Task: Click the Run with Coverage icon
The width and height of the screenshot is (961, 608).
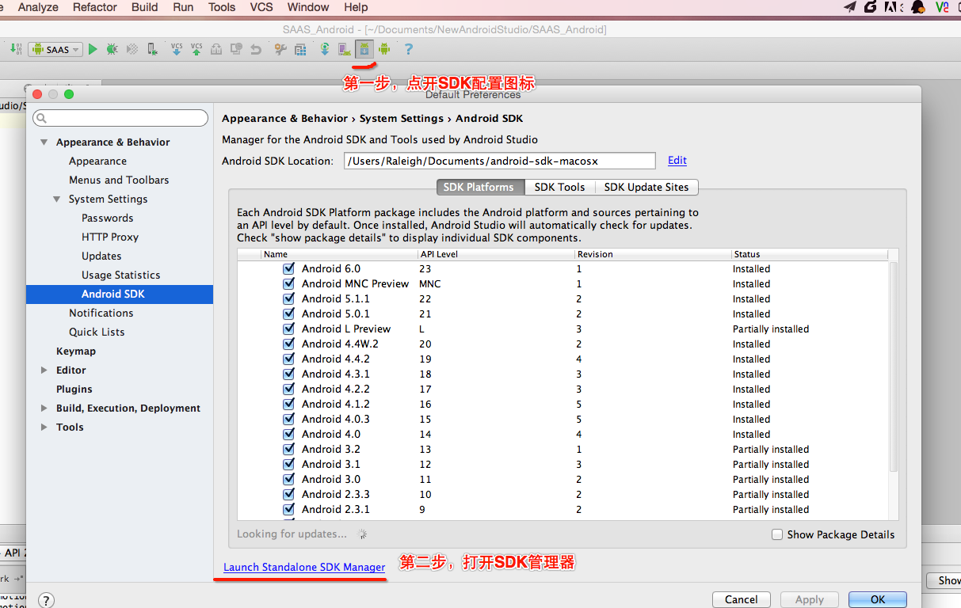Action: pyautogui.click(x=132, y=49)
